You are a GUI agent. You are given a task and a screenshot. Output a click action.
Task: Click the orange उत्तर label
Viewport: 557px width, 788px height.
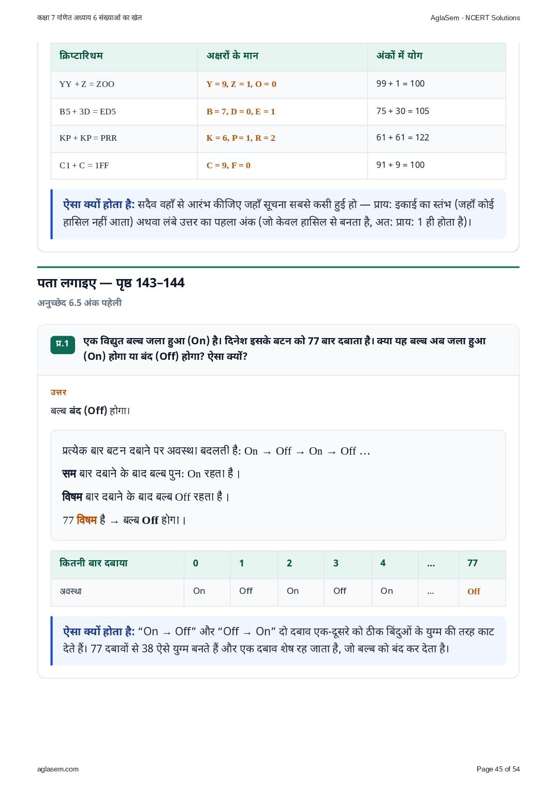click(58, 392)
